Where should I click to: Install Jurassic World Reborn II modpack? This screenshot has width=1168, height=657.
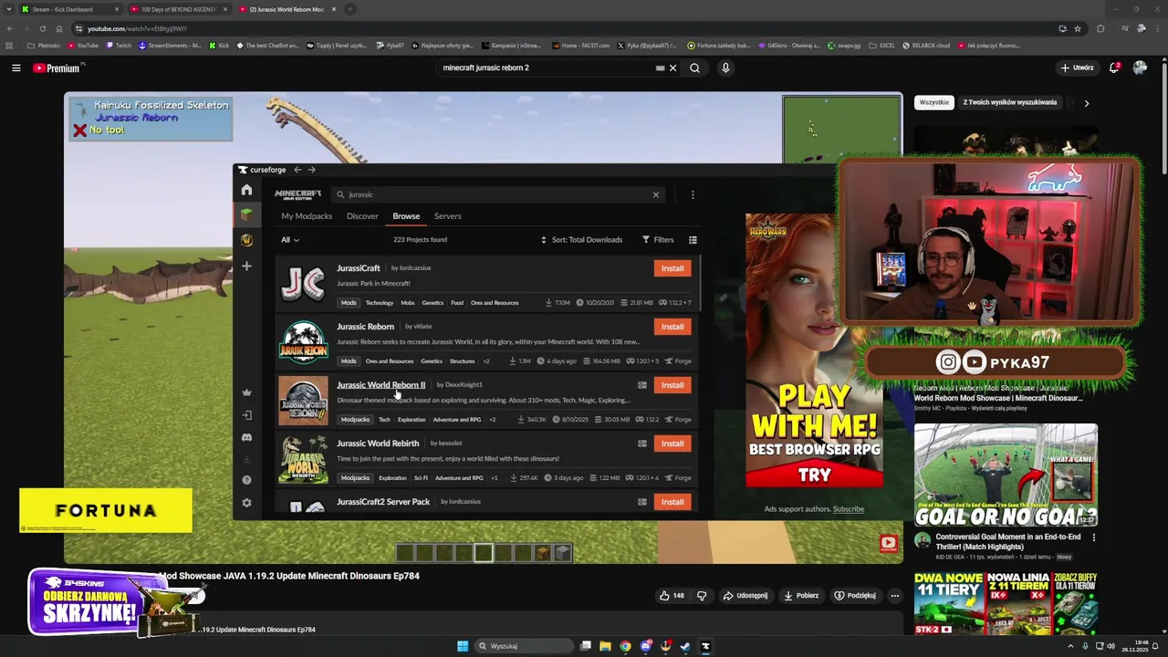[x=673, y=385]
